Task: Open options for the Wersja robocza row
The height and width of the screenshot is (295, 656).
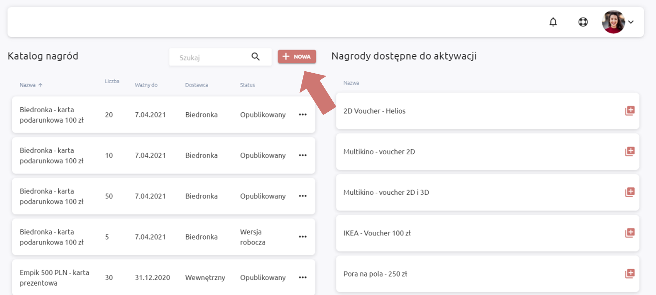Action: pos(303,237)
